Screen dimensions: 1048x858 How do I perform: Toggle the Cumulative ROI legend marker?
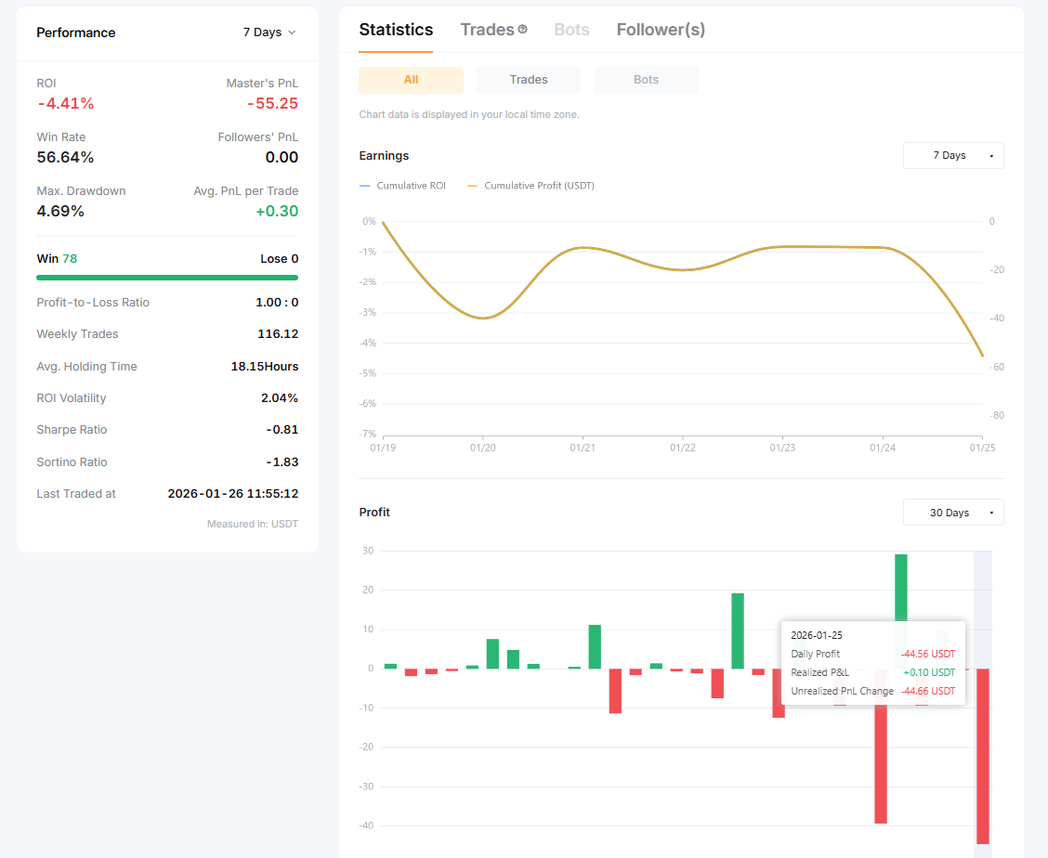[365, 186]
